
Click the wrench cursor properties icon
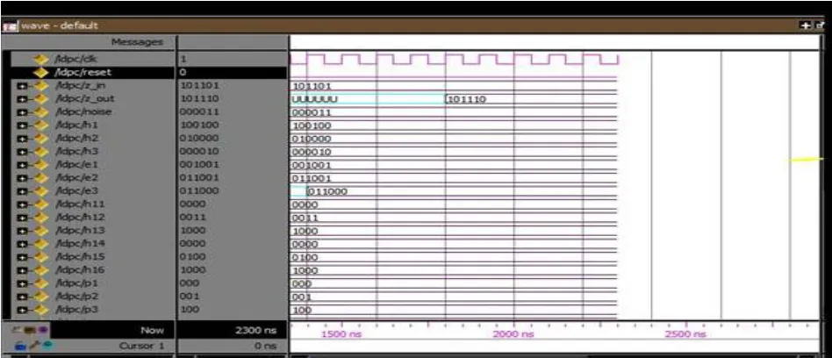[33, 346]
